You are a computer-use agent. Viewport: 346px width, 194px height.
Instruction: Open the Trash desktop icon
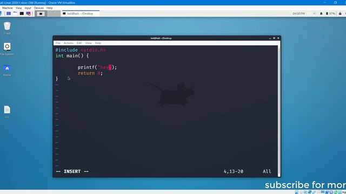pos(7,28)
